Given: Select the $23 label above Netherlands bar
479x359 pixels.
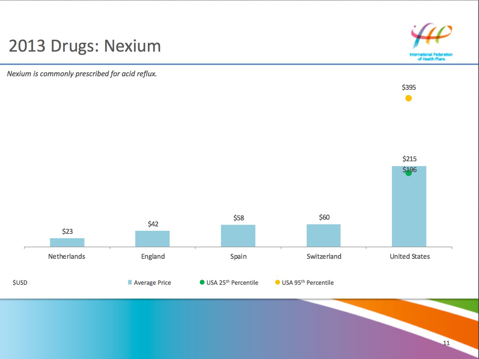Looking at the screenshot, I should pyautogui.click(x=68, y=231).
